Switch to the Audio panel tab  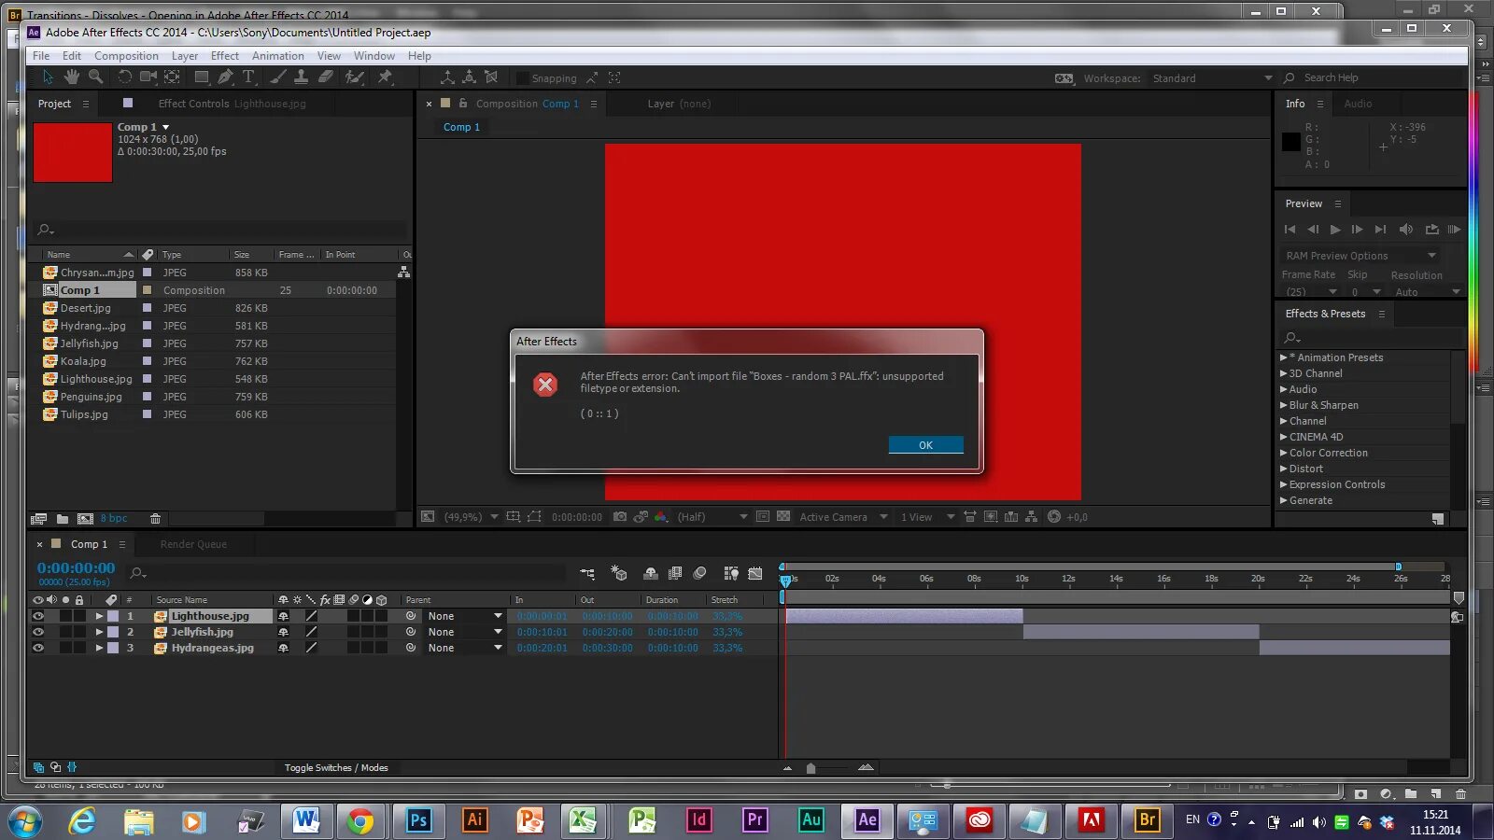1358,104
